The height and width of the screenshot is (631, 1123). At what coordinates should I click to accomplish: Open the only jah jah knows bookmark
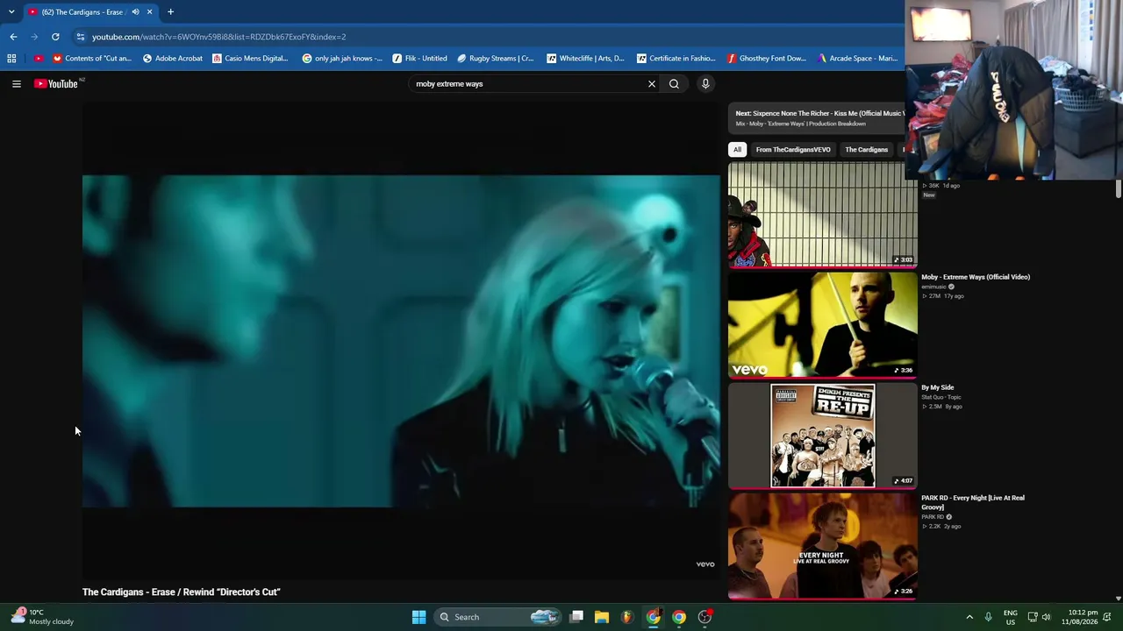point(342,59)
